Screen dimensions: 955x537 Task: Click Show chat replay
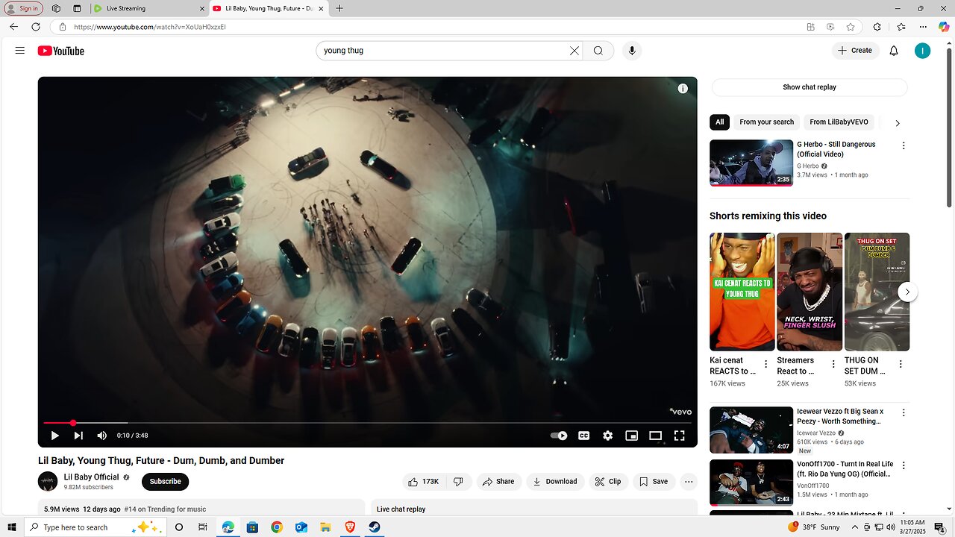click(x=809, y=87)
